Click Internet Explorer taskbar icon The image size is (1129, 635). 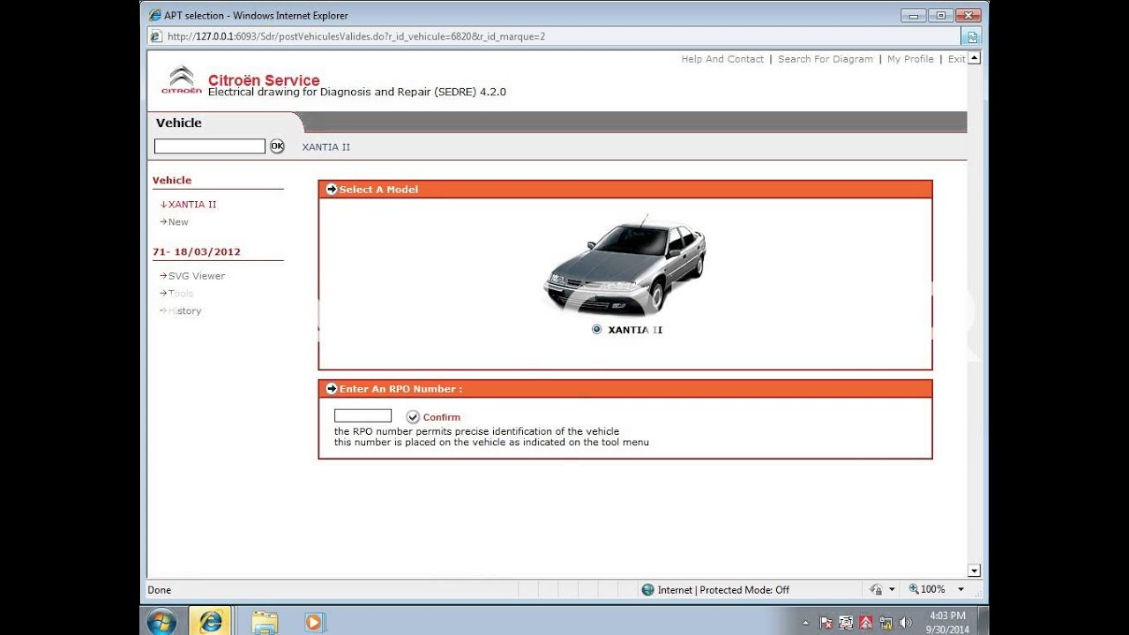tap(210, 622)
